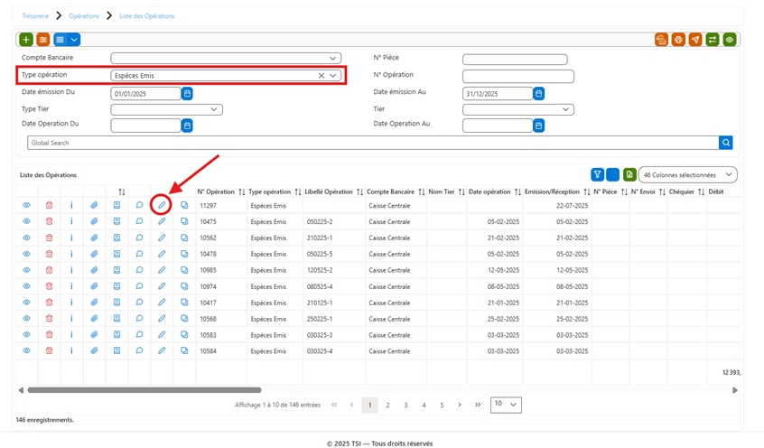Sort by Date opération column

517,192
